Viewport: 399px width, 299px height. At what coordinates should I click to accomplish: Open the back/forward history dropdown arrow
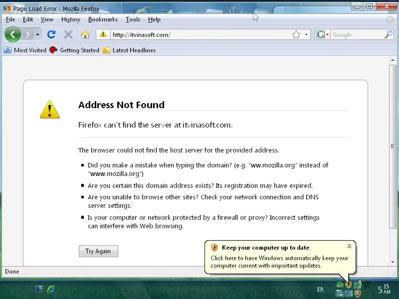[38, 34]
